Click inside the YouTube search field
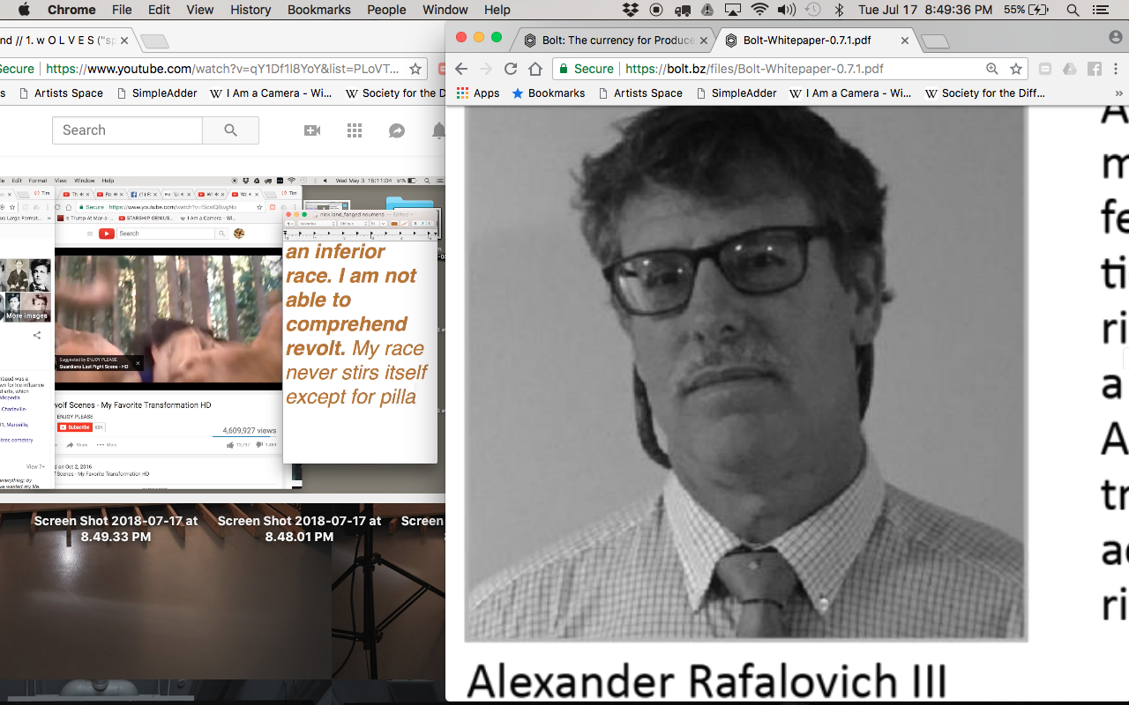Screen dimensions: 1129x705 (127, 130)
